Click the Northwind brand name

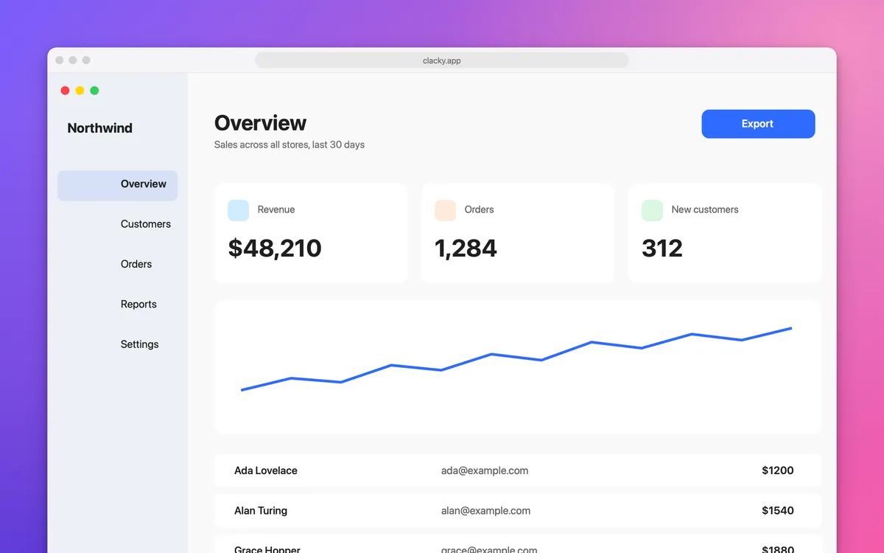[100, 128]
